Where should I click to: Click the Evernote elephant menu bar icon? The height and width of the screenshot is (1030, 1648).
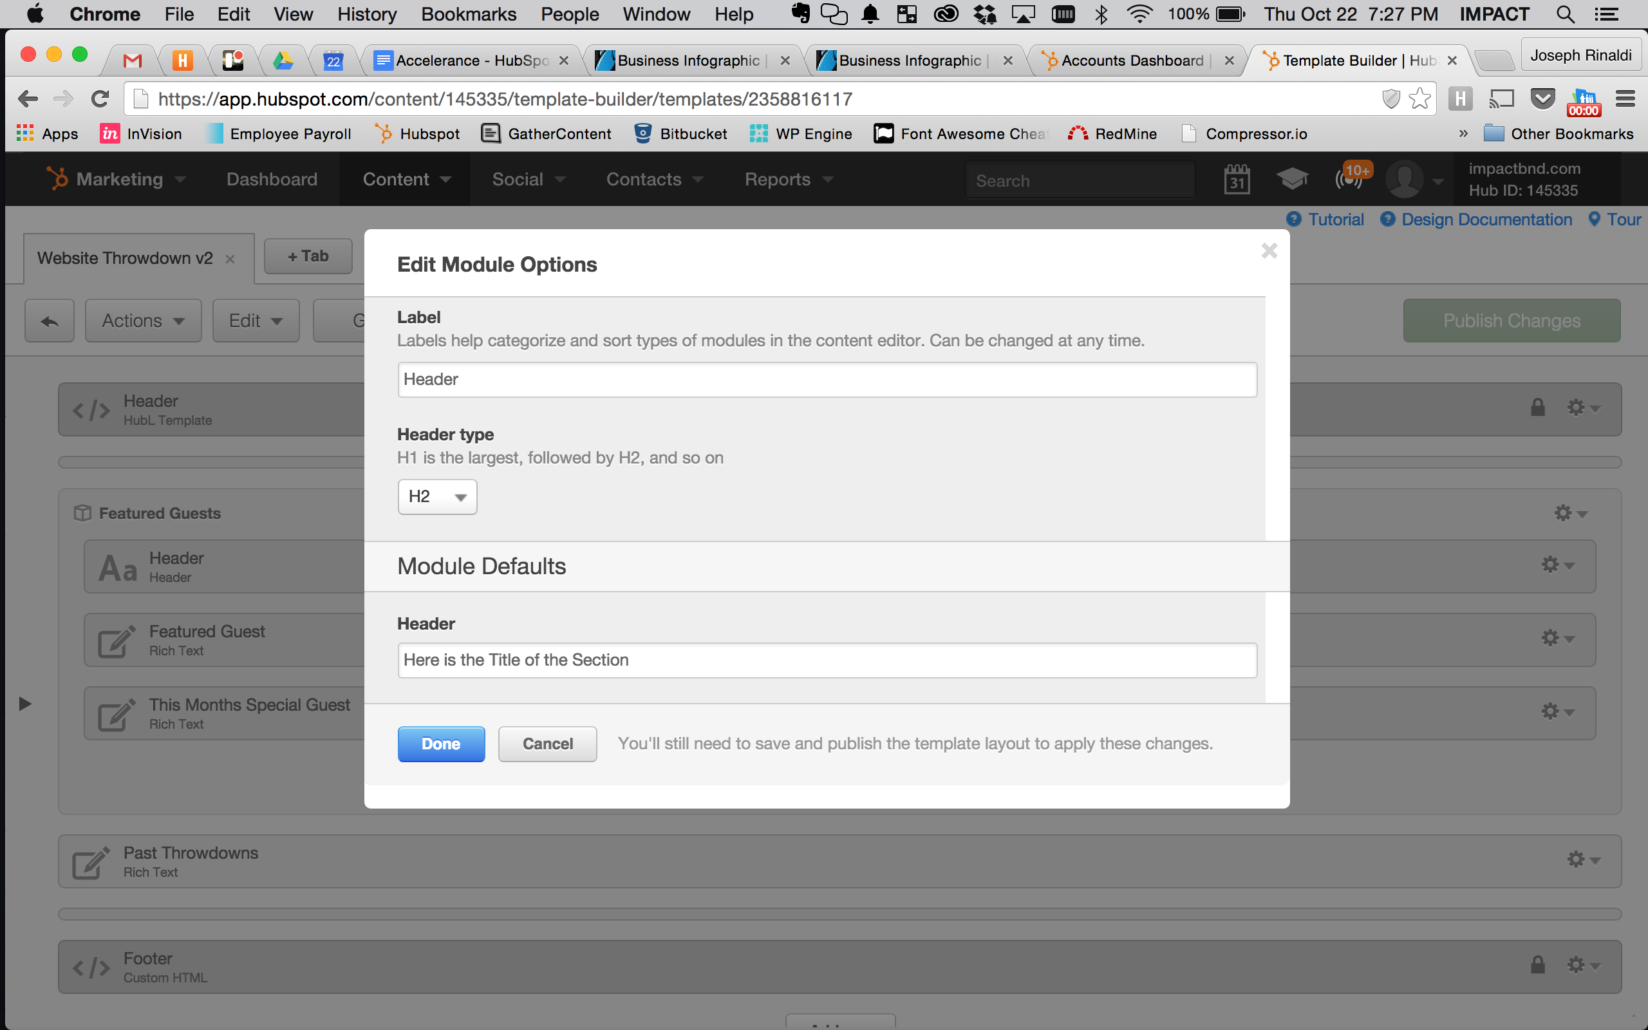point(801,14)
